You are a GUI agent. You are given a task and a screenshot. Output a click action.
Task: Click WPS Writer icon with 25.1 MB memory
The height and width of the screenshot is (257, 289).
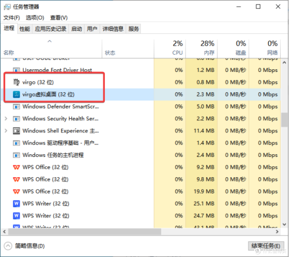click(x=16, y=204)
